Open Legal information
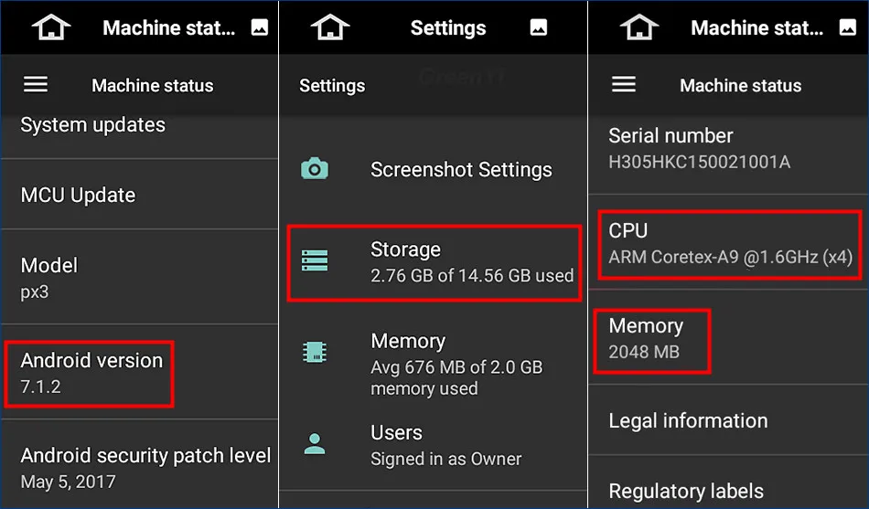 pos(728,420)
